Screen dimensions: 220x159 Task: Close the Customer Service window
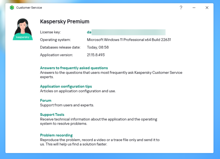point(207,8)
